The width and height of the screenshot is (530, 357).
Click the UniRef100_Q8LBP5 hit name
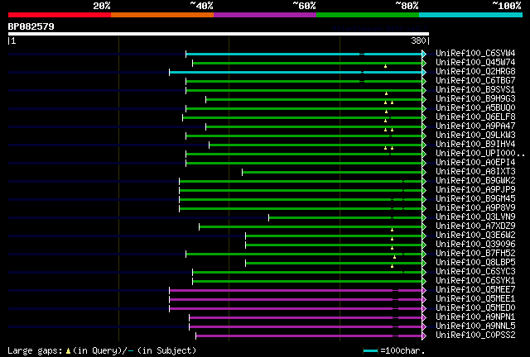[475, 263]
